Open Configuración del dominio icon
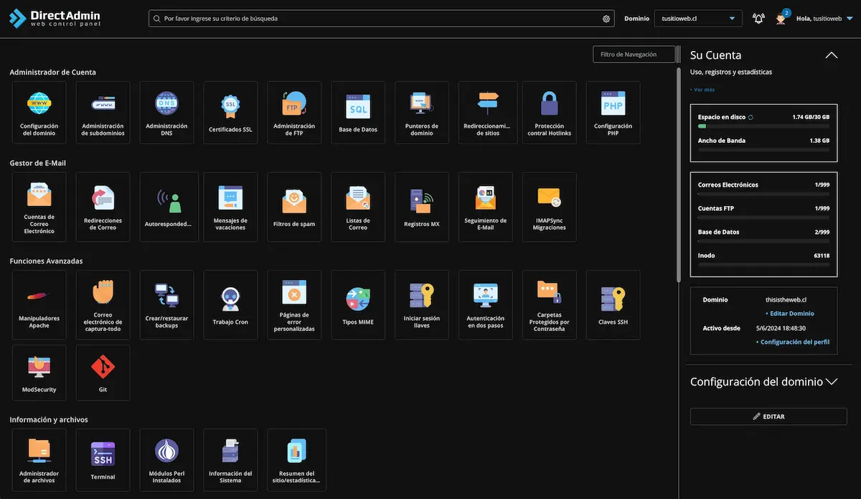The height and width of the screenshot is (499, 861). 39,112
